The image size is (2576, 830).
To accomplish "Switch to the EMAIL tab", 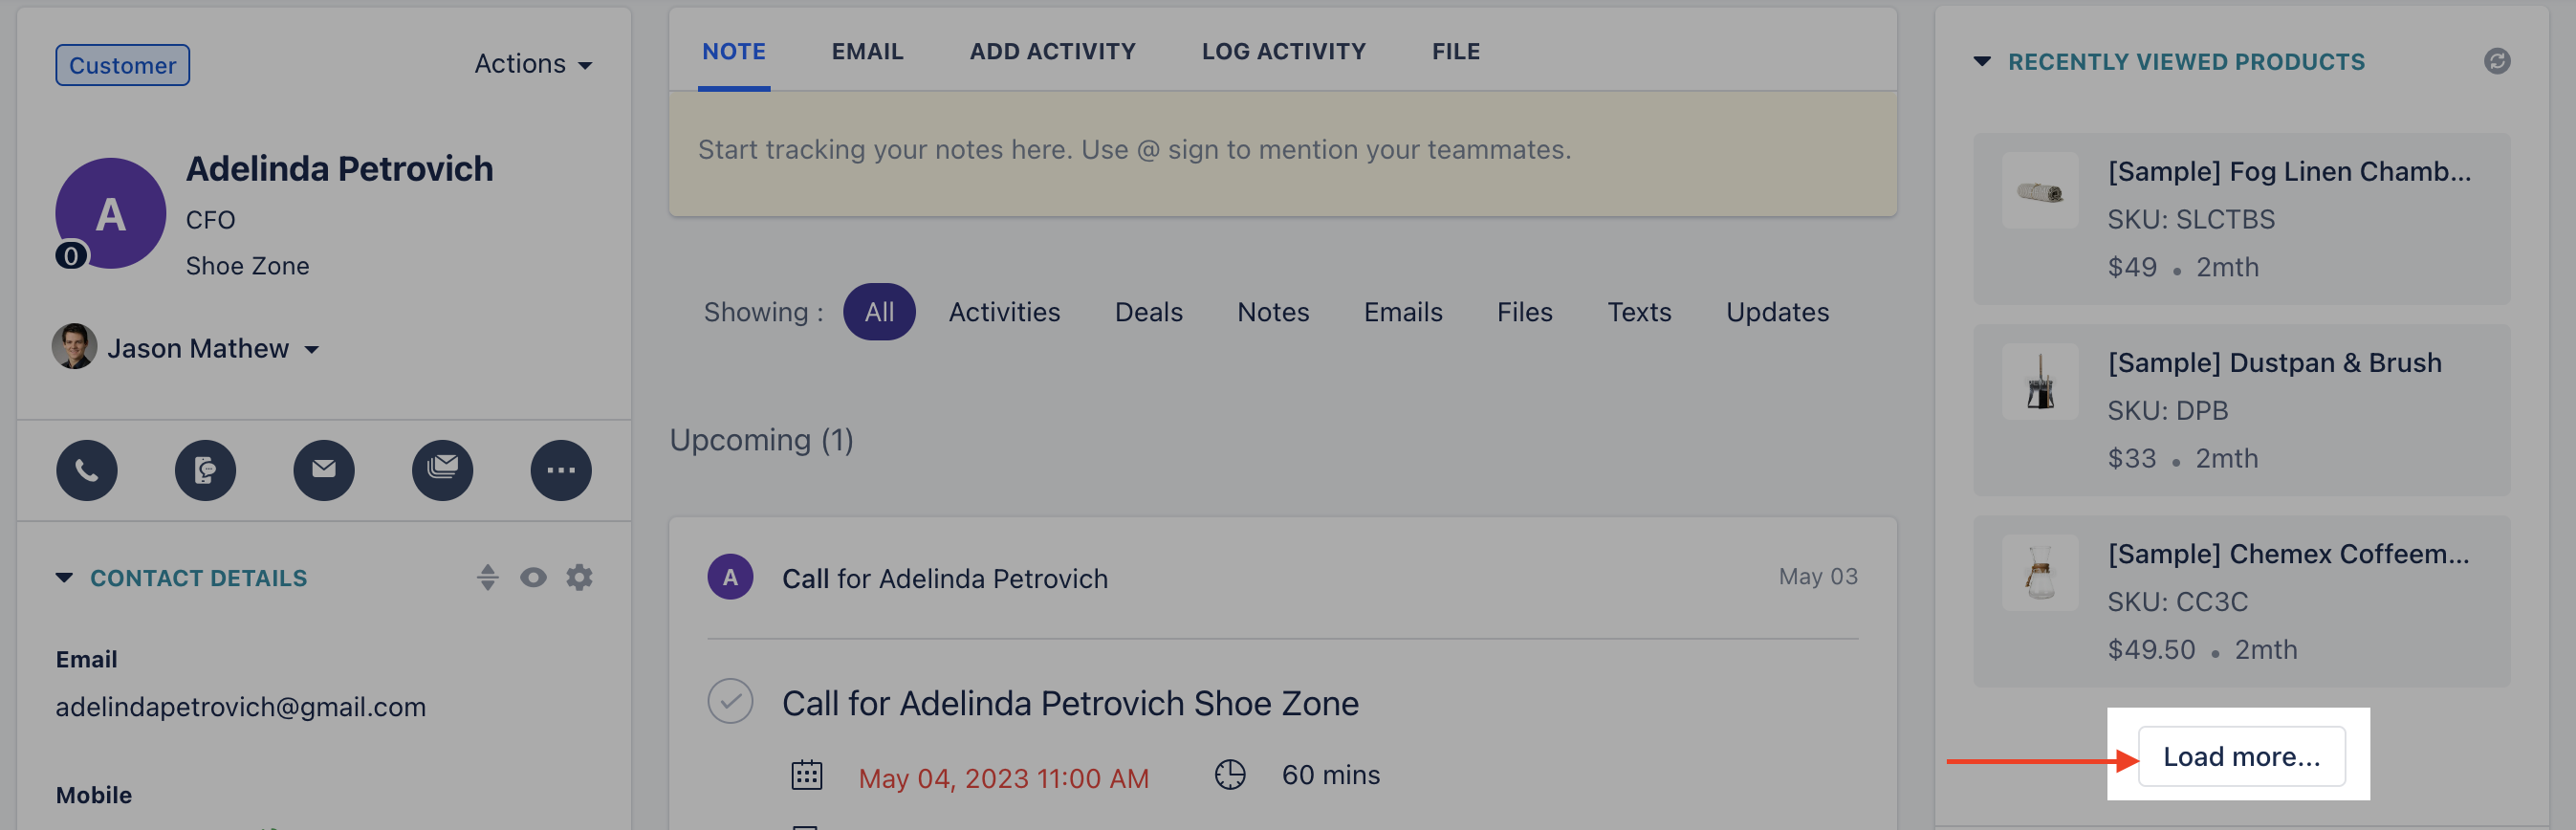I will (x=867, y=51).
